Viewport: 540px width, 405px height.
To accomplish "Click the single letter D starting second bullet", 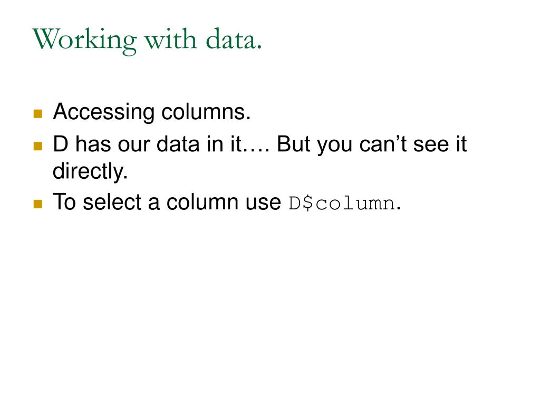I will pos(61,144).
